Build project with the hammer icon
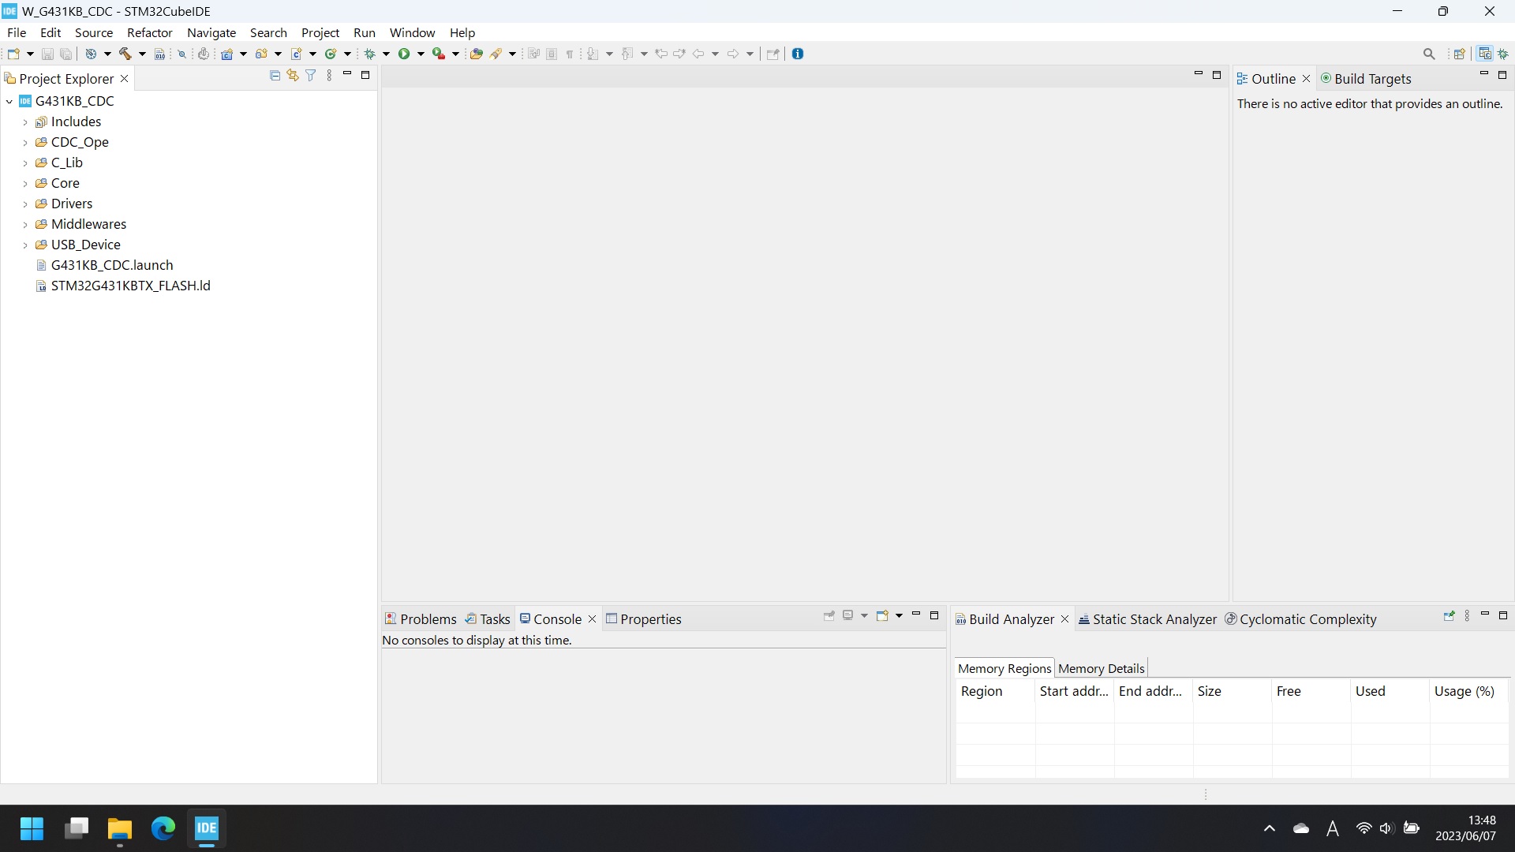The height and width of the screenshot is (852, 1515). coord(125,54)
